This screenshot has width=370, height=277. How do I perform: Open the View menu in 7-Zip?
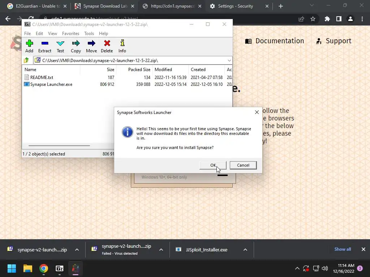(52, 34)
